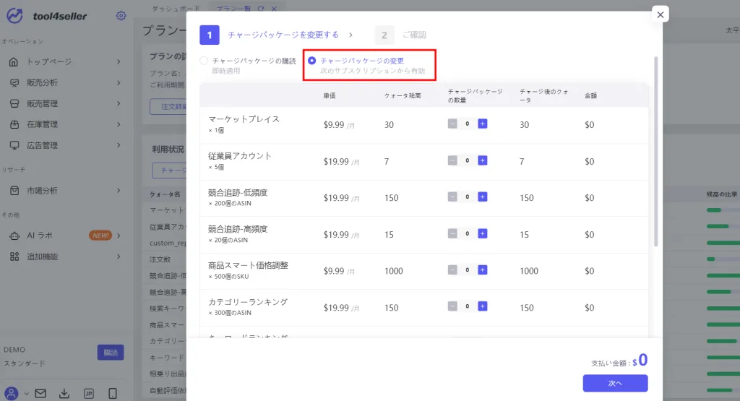Open the user avatar at sidebar bottom
The image size is (740, 401).
(12, 393)
